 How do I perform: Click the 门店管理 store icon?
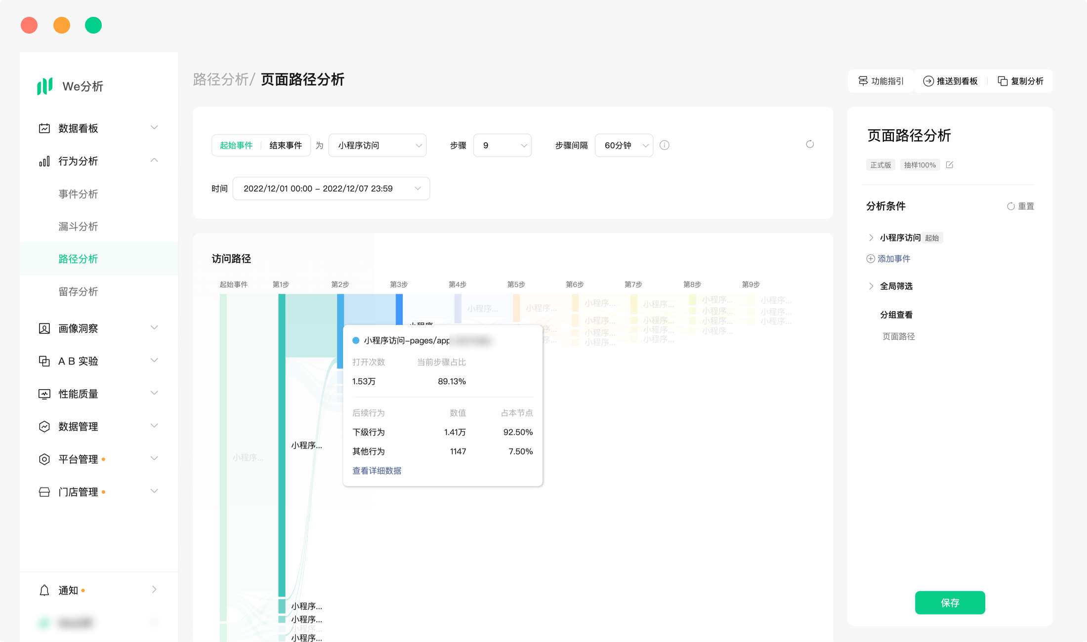tap(44, 492)
